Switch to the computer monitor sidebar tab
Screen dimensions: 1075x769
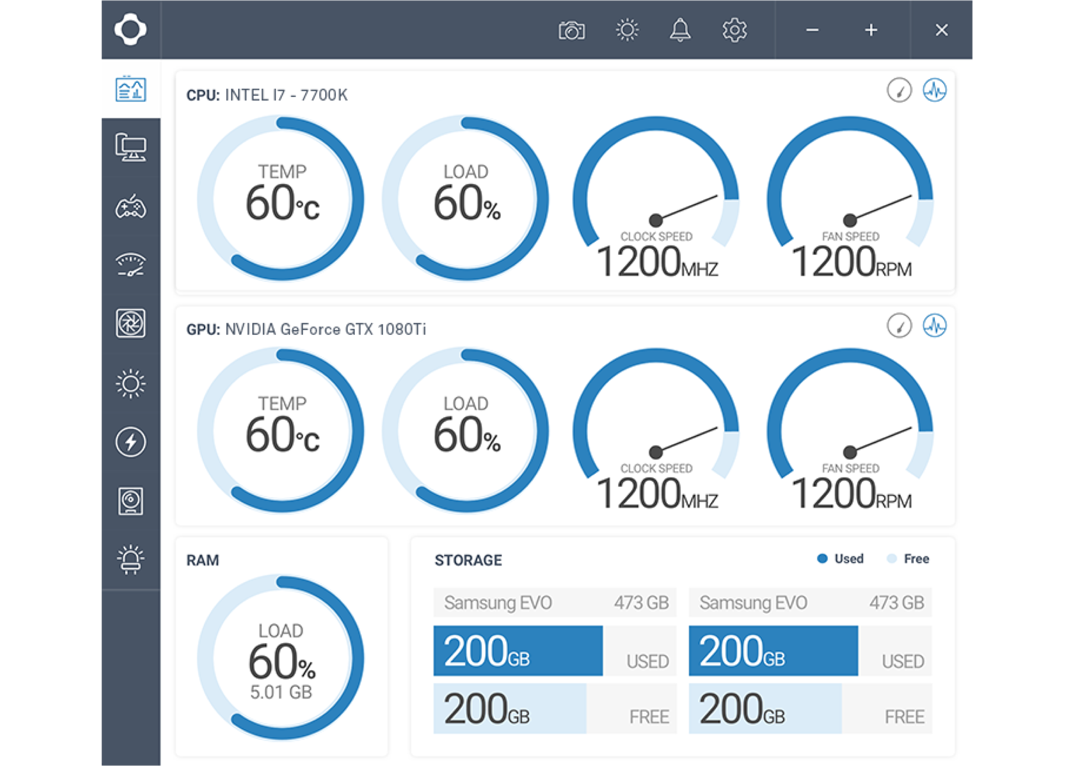point(131,147)
